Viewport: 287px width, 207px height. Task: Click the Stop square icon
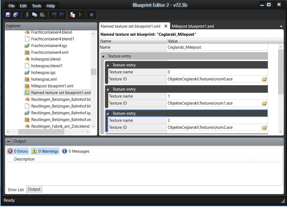92,15
